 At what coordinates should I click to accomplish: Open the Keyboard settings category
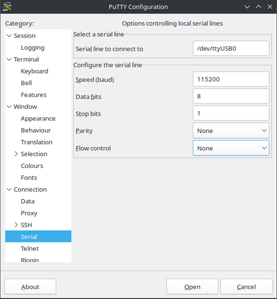click(35, 71)
